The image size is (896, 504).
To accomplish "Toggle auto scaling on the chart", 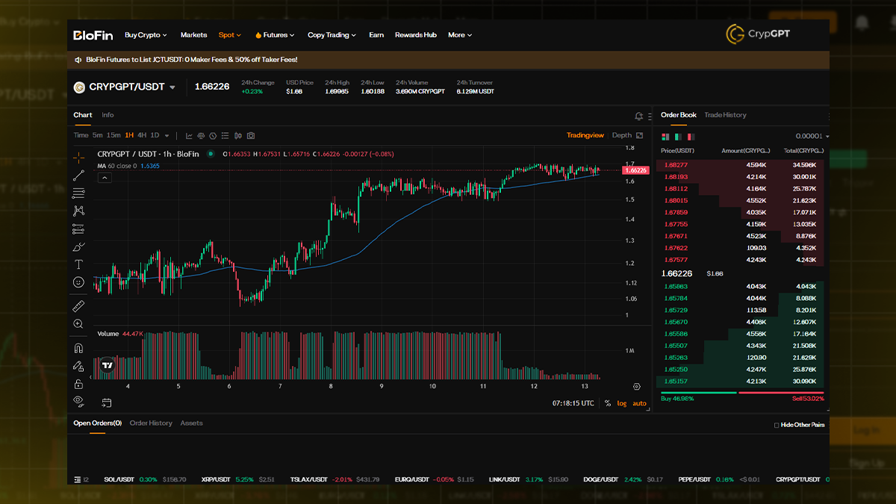I will (x=639, y=402).
